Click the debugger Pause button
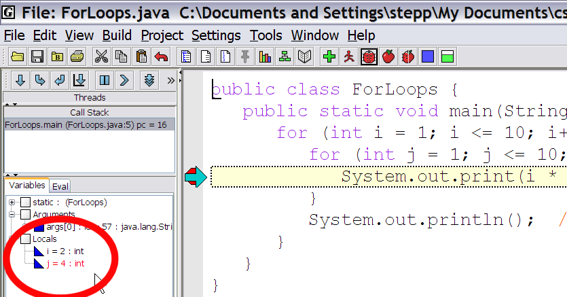 (104, 80)
